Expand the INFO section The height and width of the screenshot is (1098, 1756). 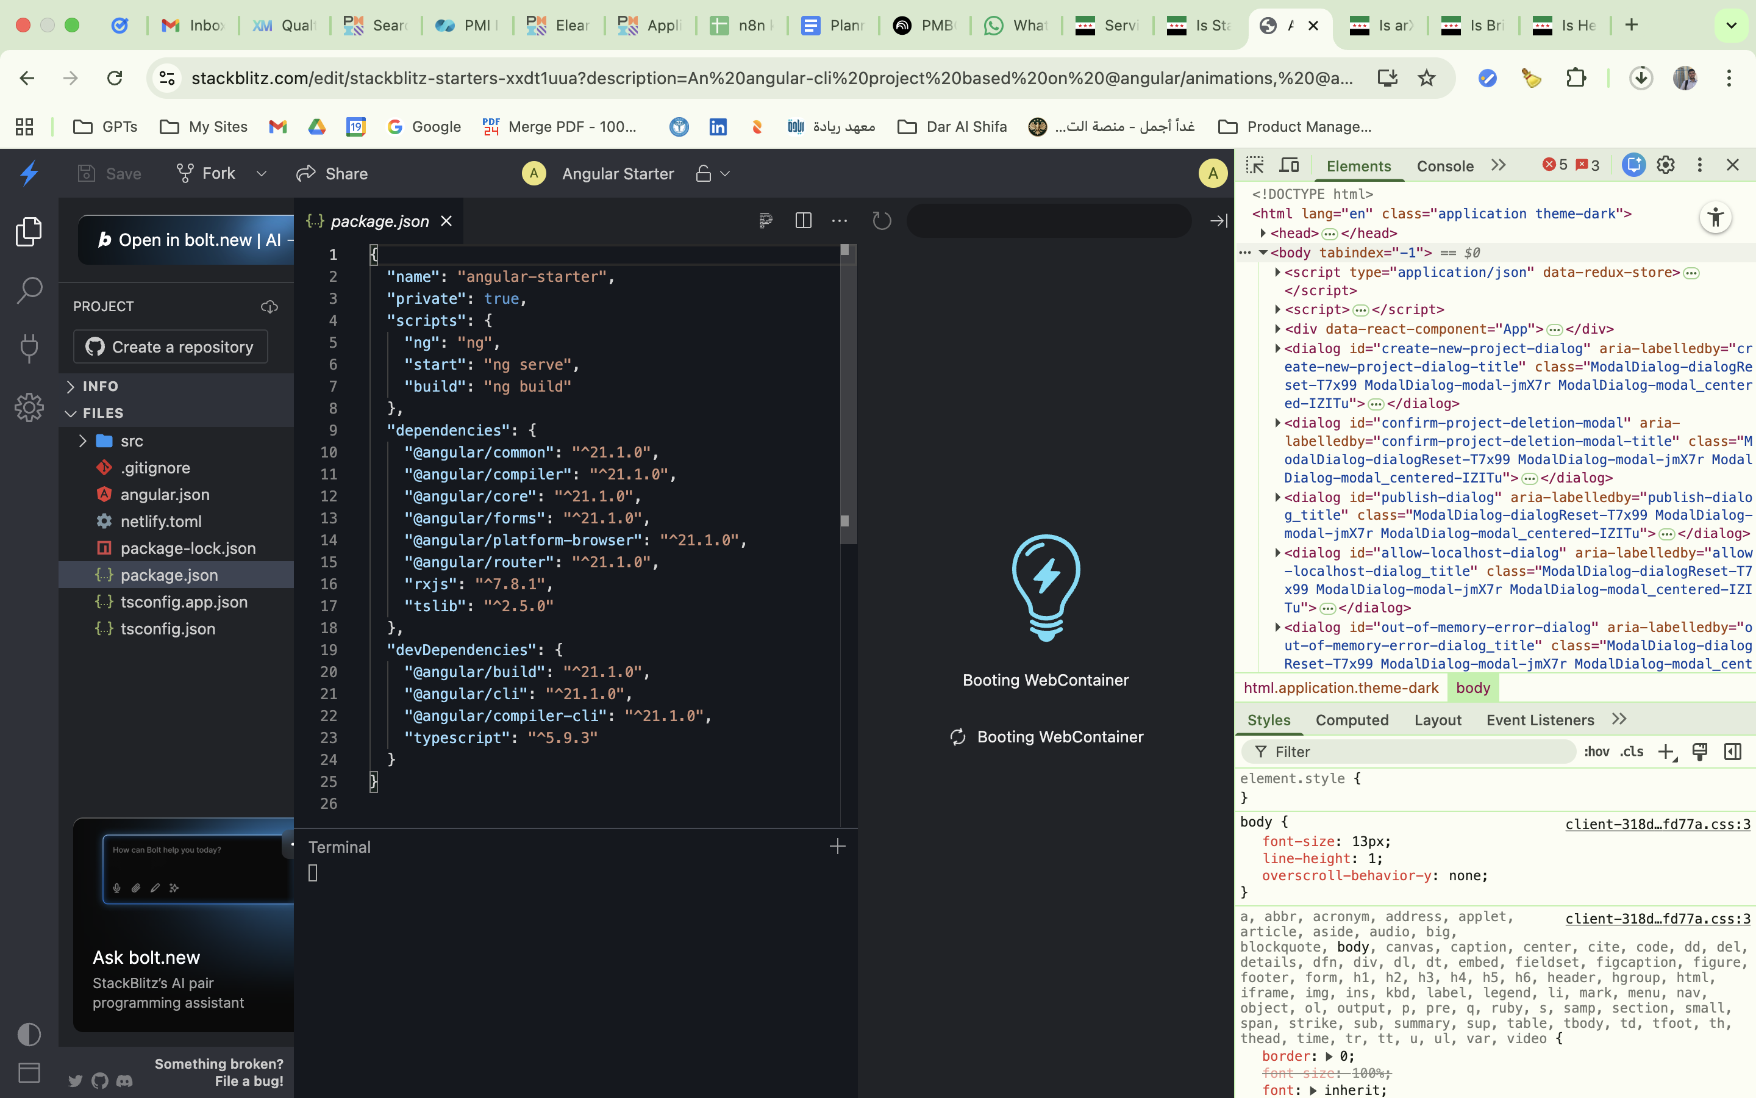click(x=100, y=386)
